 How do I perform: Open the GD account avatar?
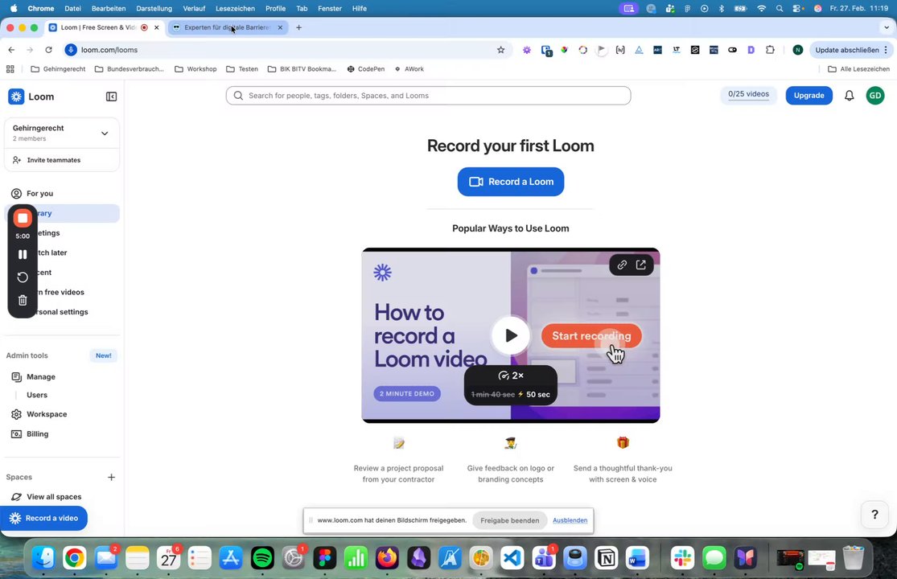point(875,96)
